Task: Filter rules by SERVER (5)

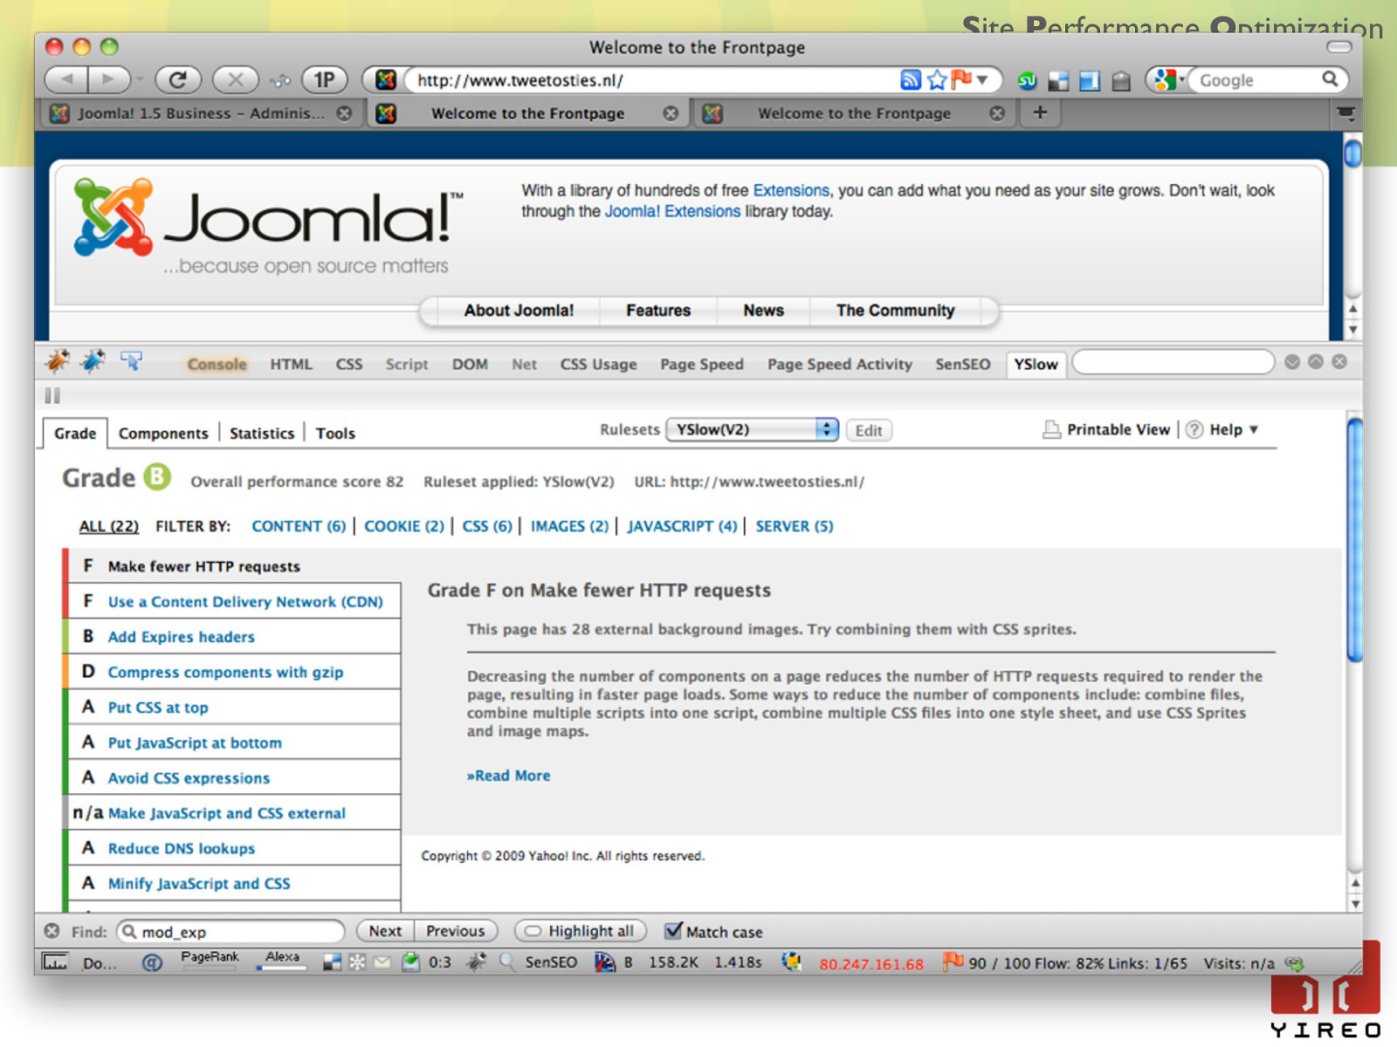Action: click(x=795, y=526)
